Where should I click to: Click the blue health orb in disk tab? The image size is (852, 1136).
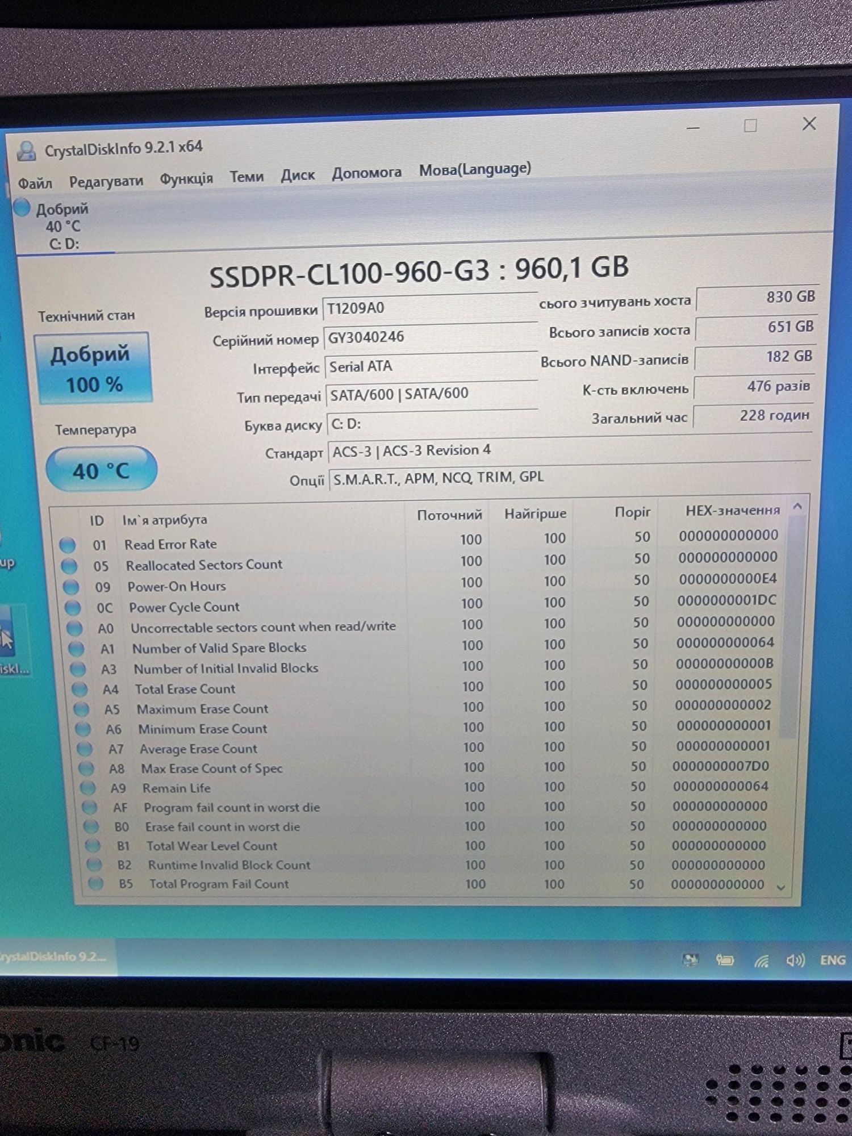click(x=22, y=207)
